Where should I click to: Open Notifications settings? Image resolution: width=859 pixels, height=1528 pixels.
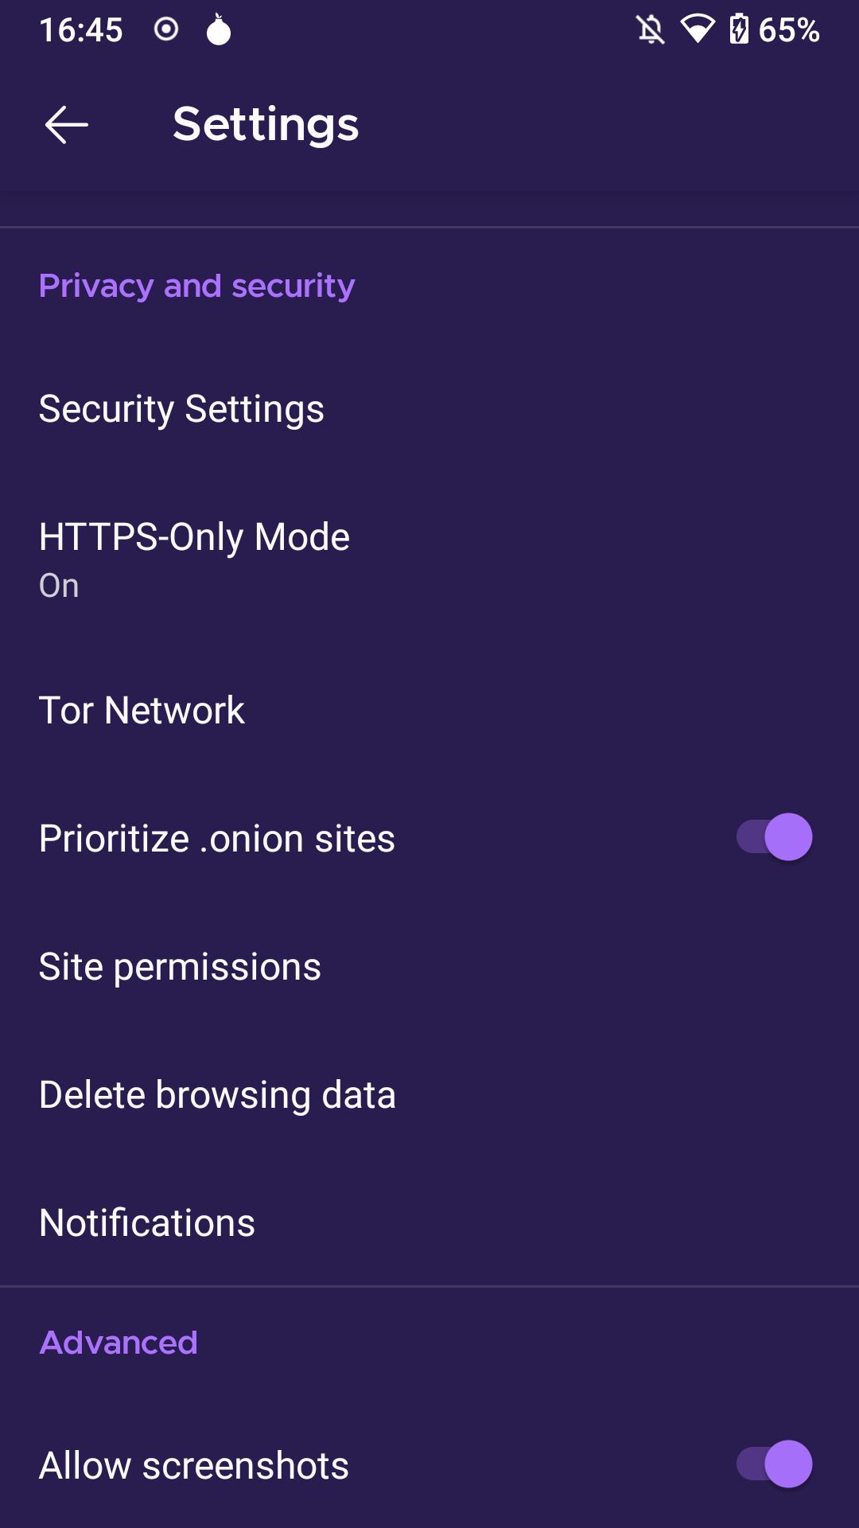tap(429, 1222)
